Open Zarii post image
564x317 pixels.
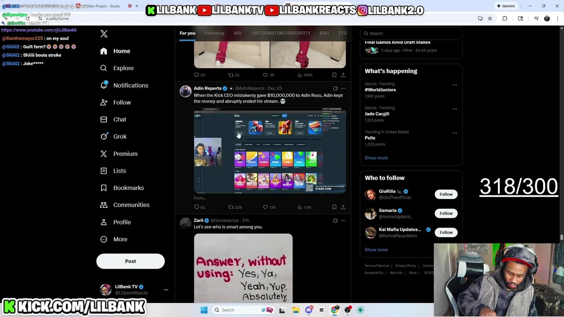tap(243, 268)
